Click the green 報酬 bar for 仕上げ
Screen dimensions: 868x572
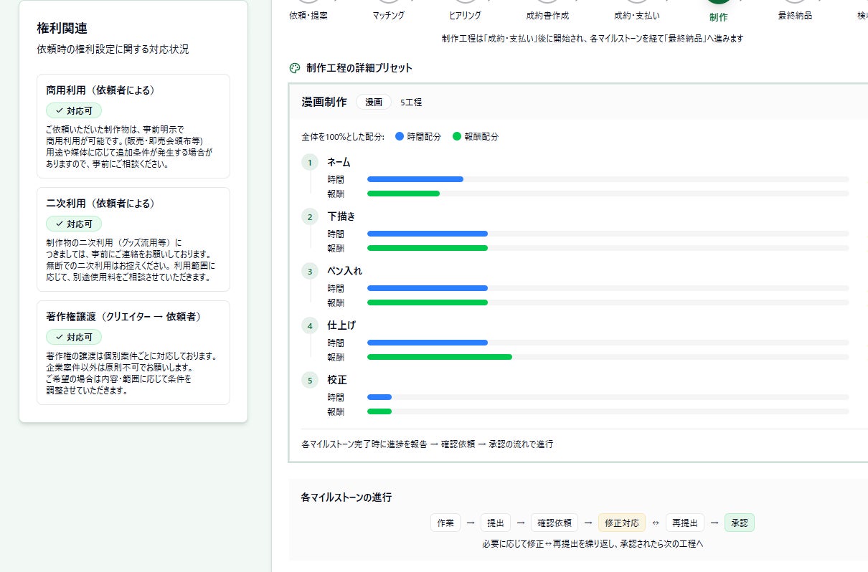440,357
